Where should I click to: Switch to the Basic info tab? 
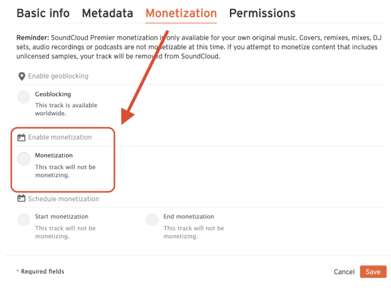[x=43, y=13]
